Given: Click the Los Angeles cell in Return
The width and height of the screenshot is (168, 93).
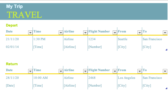Looking at the screenshot, I should point(129,78).
